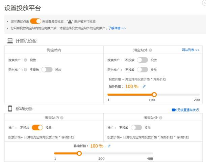The width and height of the screenshot is (206, 162).
Task: Enable 定向推广 toggle under computer 淘宝站内
Action: pyautogui.click(x=47, y=70)
